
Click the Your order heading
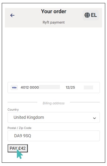coord(54,11)
